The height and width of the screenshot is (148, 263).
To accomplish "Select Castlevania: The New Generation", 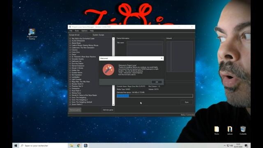I will point(83,48).
